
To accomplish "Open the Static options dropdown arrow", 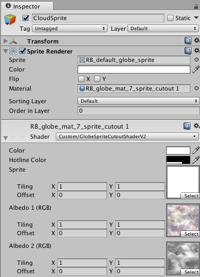I will (x=196, y=17).
